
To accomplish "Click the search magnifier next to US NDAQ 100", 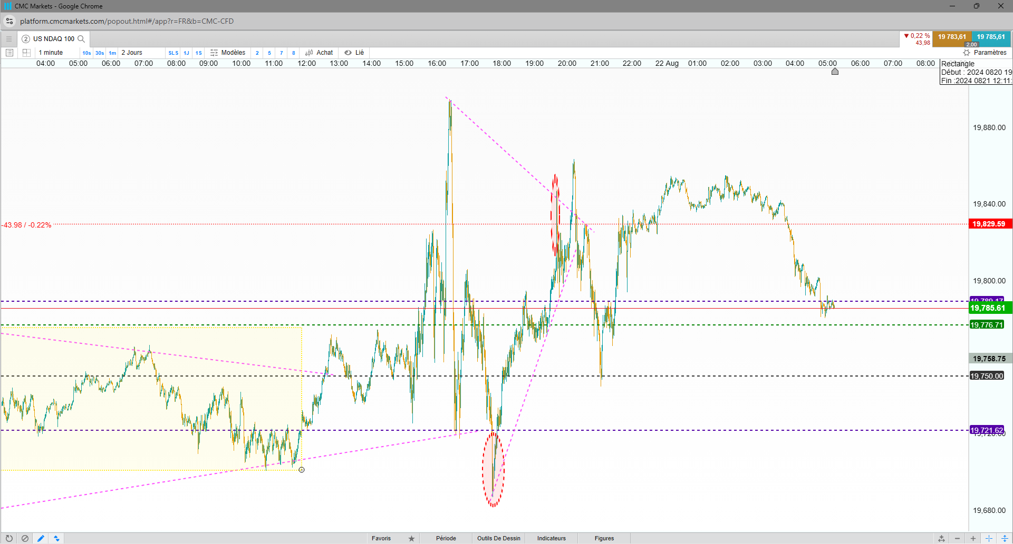I will click(81, 39).
